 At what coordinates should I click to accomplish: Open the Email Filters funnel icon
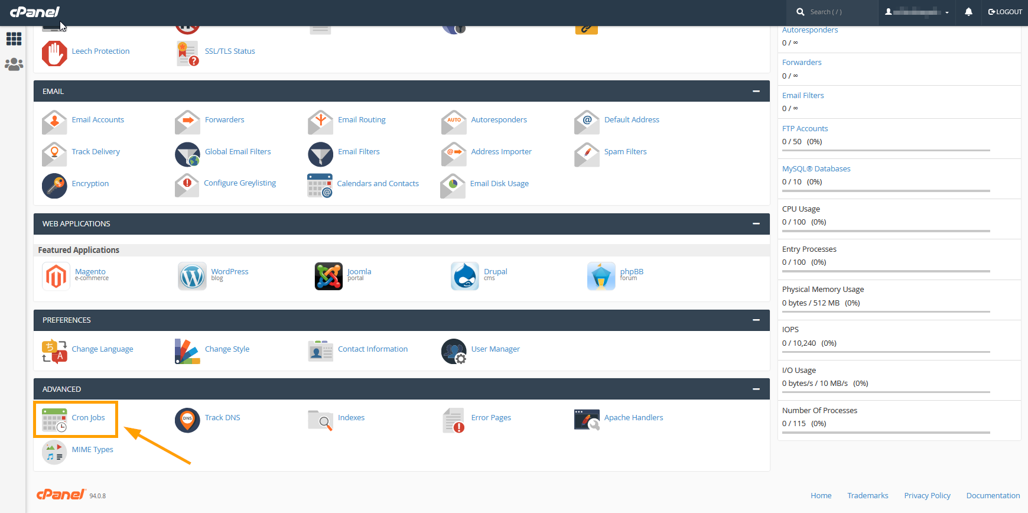[x=320, y=154]
